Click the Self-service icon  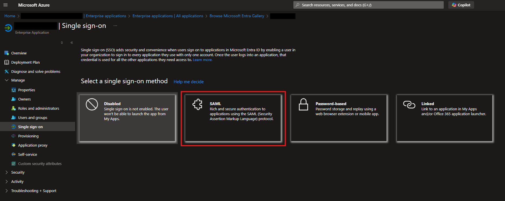(x=14, y=154)
